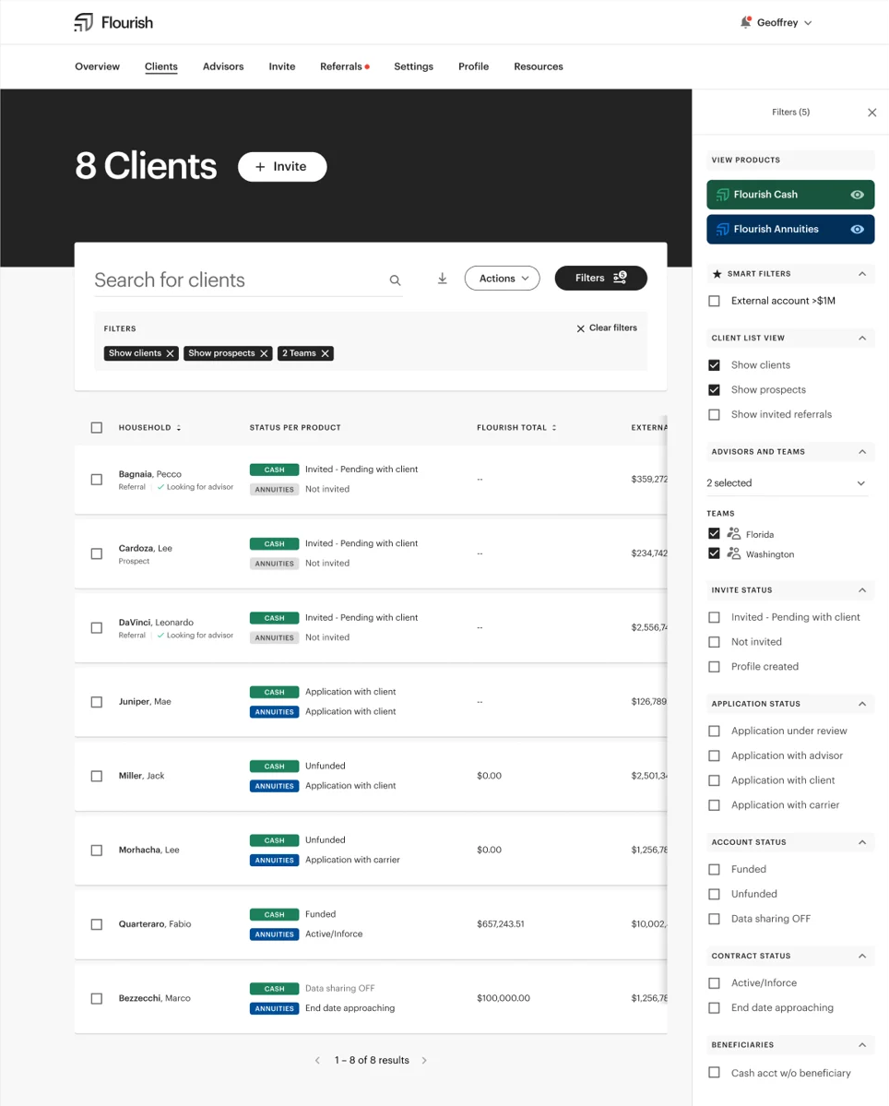Select the Miller, Jack row checkbox

click(x=97, y=776)
